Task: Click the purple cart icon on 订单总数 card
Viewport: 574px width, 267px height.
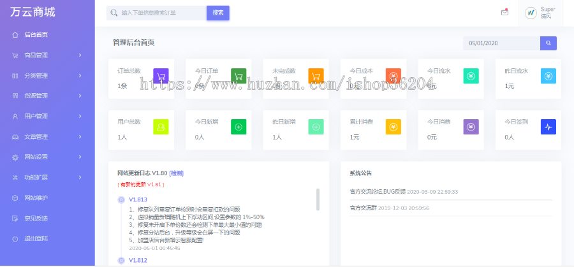Action: (161, 76)
